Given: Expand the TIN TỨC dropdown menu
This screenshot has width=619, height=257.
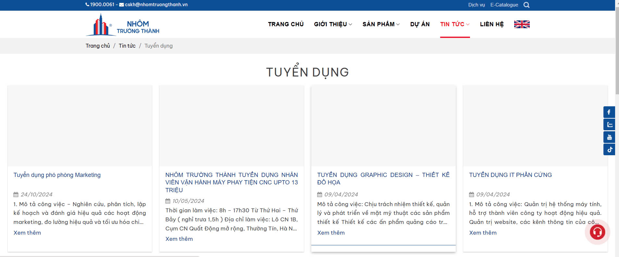Looking at the screenshot, I should coord(455,24).
